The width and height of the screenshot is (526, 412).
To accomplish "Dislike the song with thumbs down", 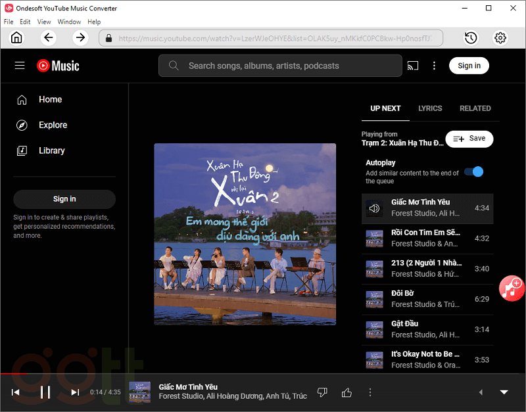I will tap(322, 392).
